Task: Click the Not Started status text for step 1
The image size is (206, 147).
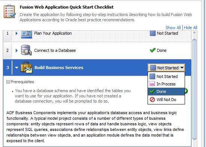Action: pyautogui.click(x=167, y=33)
